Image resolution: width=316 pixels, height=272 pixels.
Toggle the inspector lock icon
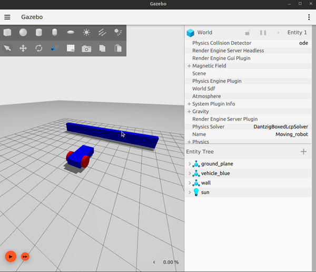(248, 33)
